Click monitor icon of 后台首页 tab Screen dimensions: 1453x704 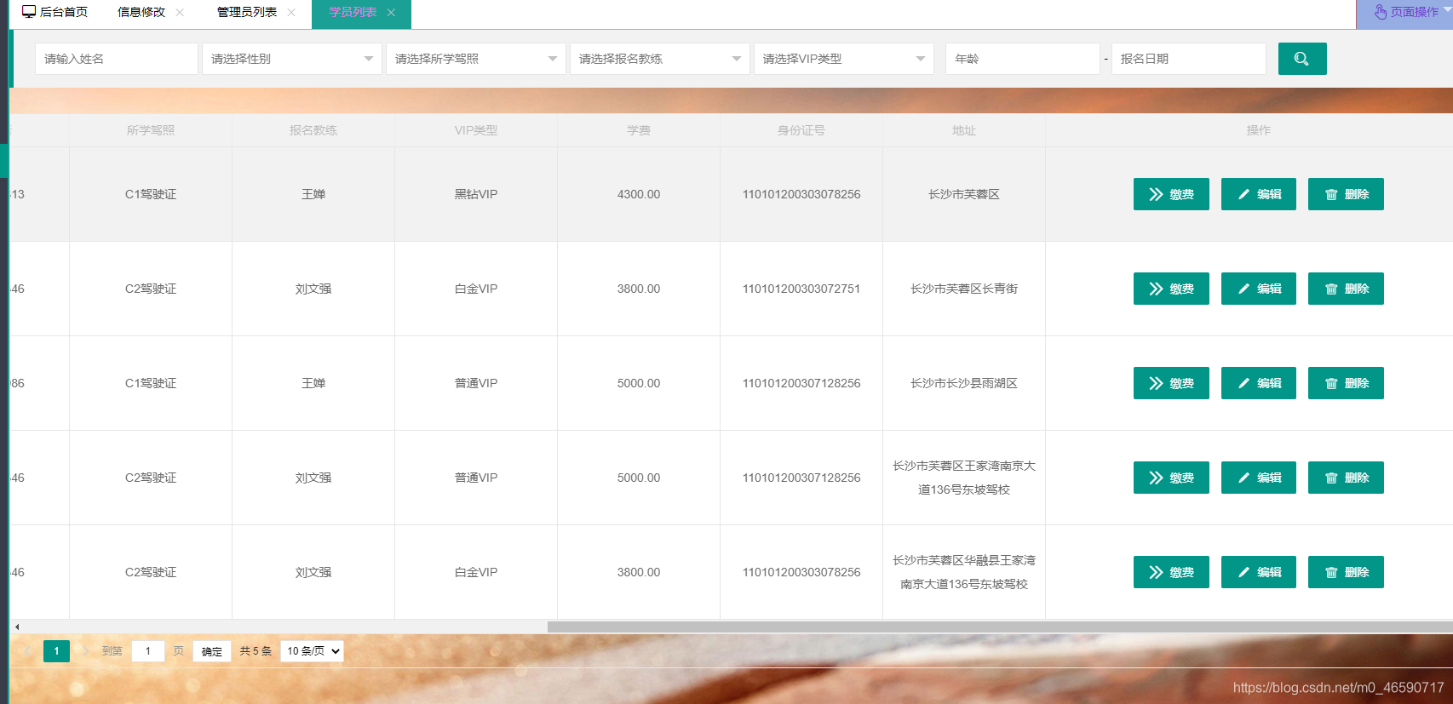29,12
